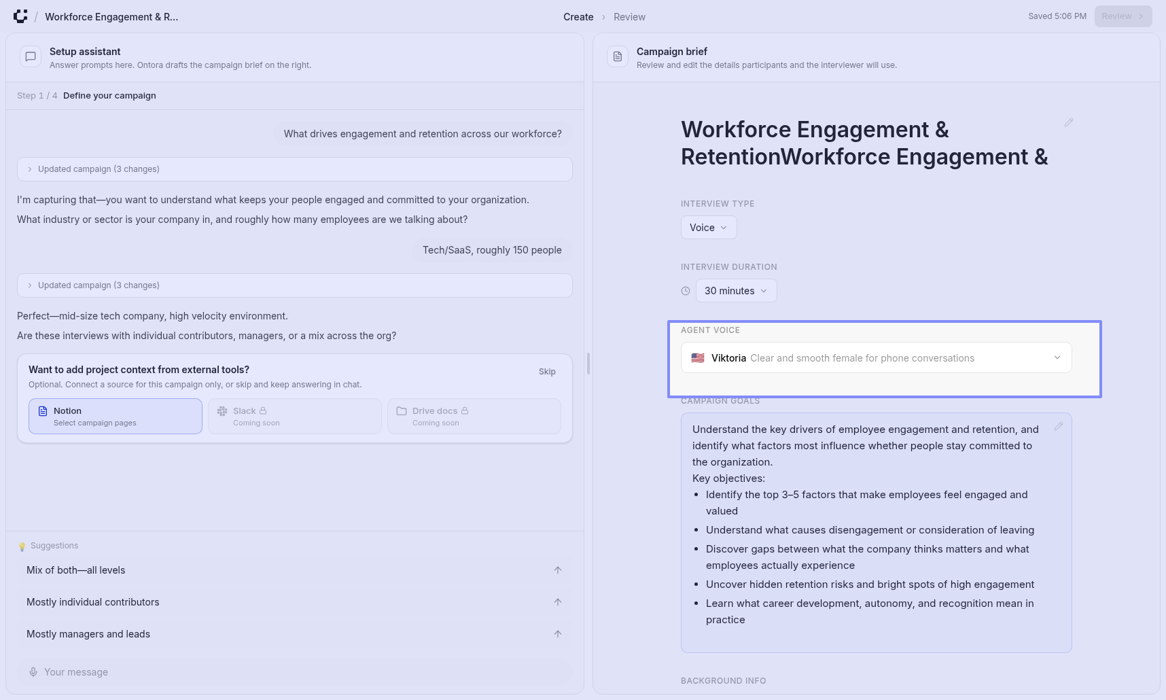Image resolution: width=1166 pixels, height=700 pixels.
Task: Expand the second 'Updated campaign (3 changes)' row
Action: click(294, 285)
